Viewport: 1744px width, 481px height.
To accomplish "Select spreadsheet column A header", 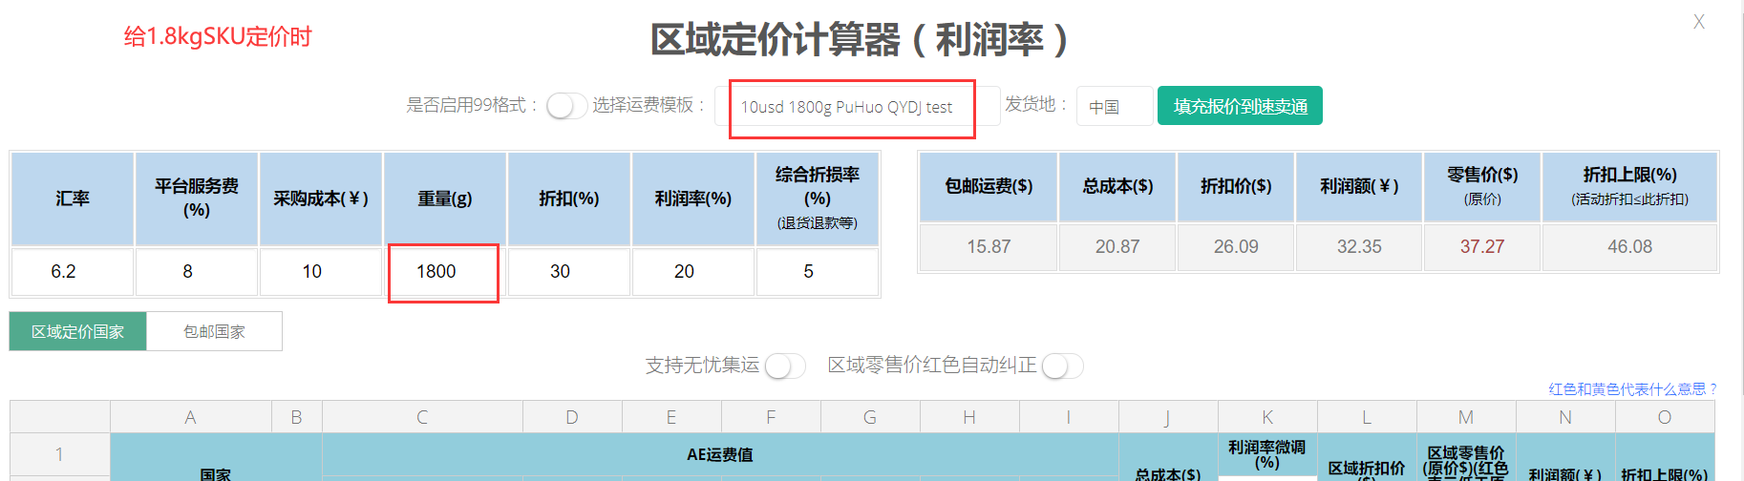I will coord(191,417).
